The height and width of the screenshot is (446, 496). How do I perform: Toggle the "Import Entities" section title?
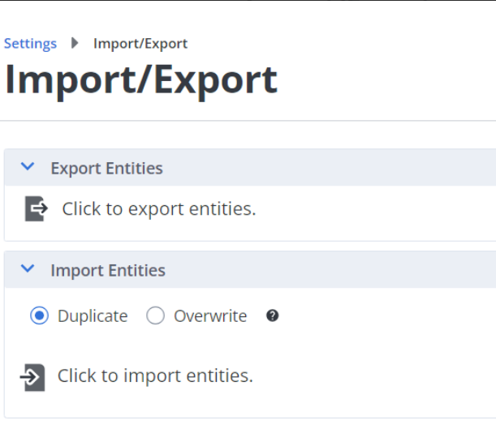(x=108, y=271)
